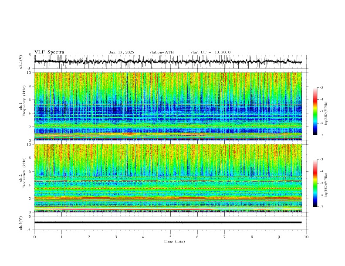
Task: Click the log(PSD) unit label beside ch.1 colorbar
Action: point(326,113)
